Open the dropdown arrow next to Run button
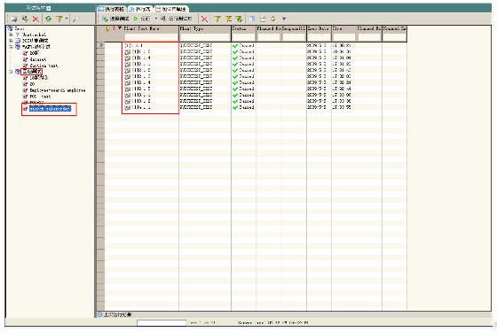 point(155,19)
